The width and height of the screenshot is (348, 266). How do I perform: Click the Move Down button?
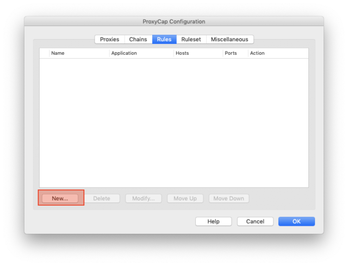click(x=229, y=198)
